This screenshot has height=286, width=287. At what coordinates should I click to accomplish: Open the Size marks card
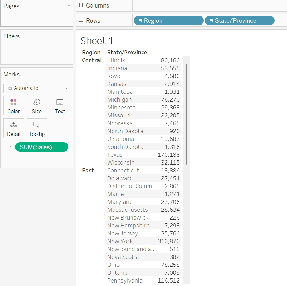(x=37, y=106)
